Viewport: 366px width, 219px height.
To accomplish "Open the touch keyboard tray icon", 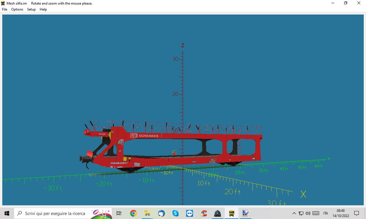I will click(x=316, y=213).
